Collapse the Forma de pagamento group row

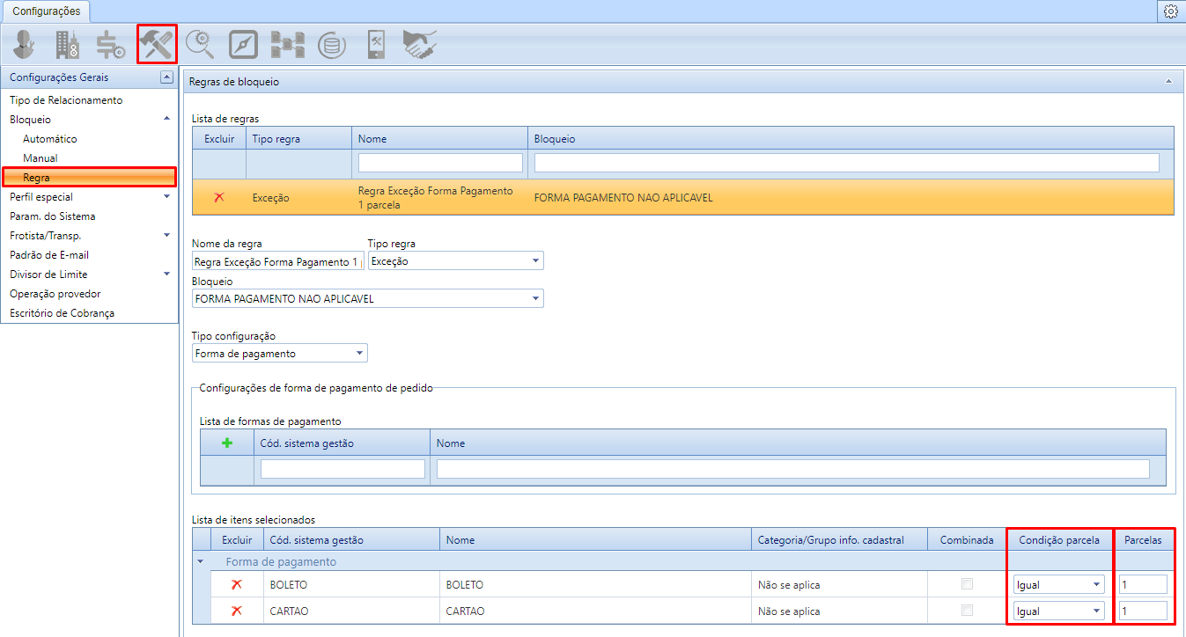tap(200, 561)
